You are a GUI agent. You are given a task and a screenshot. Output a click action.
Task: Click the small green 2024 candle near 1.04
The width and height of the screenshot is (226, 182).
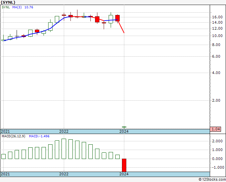click(124, 127)
